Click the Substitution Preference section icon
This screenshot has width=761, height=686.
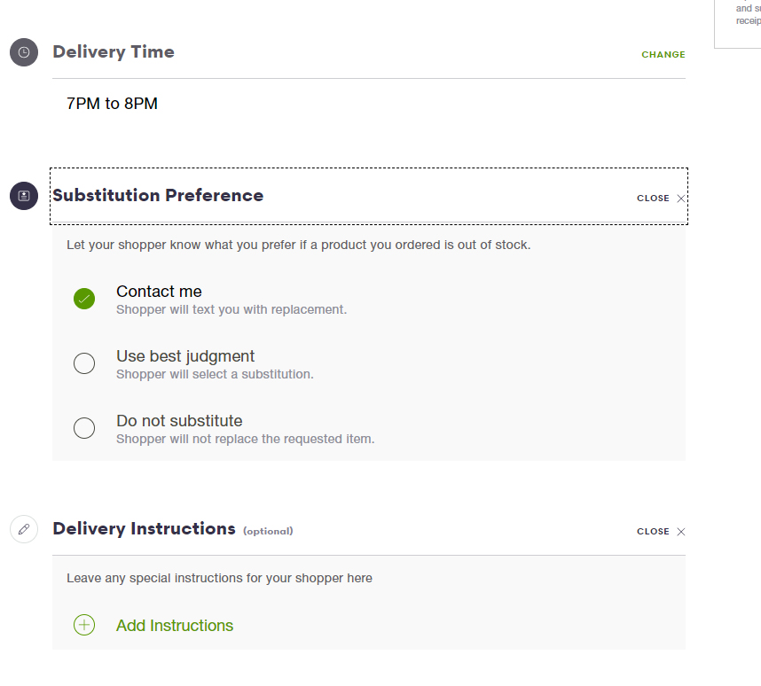(24, 196)
